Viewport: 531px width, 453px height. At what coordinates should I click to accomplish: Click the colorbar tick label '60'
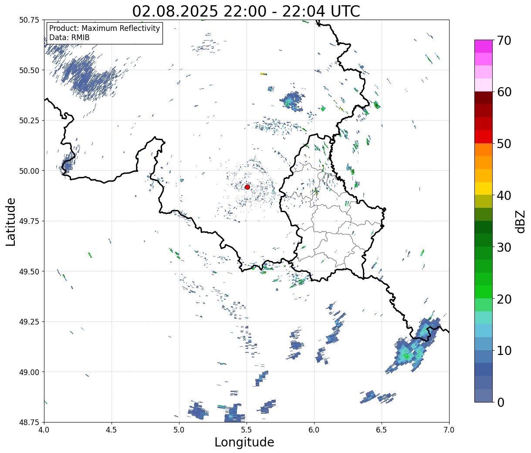pos(504,92)
